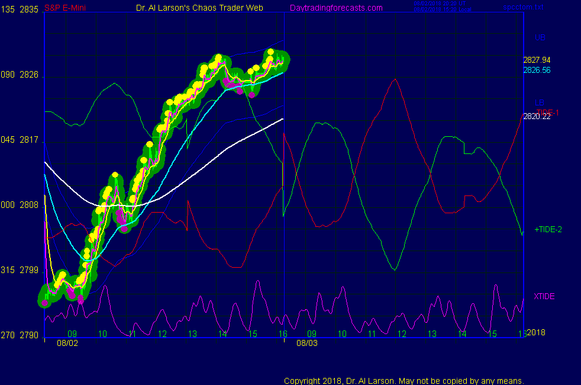This screenshot has height=385, width=581.
Task: Select the red 'TIDE-1' legend label
Action: click(548, 112)
